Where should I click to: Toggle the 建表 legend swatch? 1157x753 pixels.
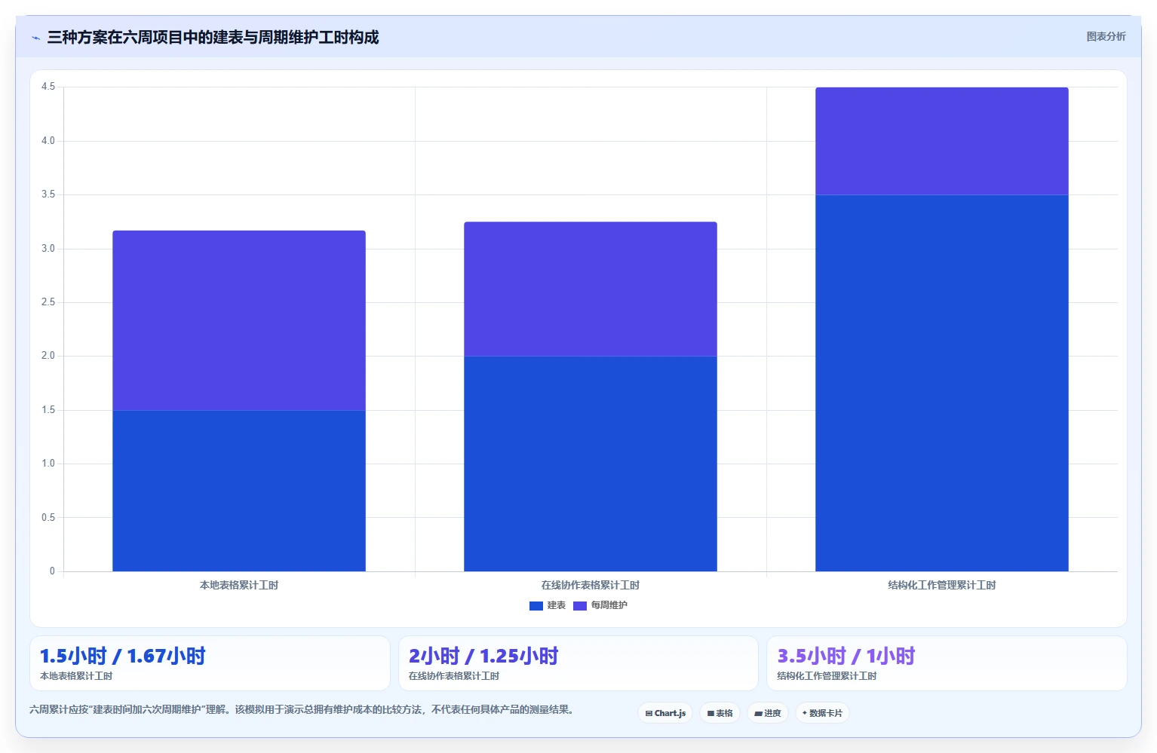point(536,606)
